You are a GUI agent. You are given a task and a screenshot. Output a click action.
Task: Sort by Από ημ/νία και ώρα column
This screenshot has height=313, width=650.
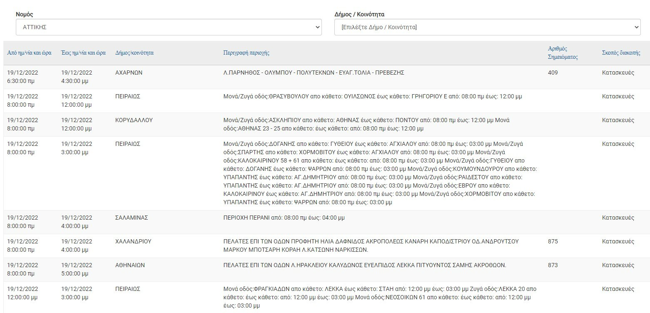pyautogui.click(x=30, y=53)
